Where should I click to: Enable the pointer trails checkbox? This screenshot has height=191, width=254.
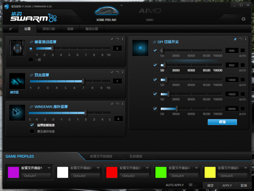coord(32,131)
